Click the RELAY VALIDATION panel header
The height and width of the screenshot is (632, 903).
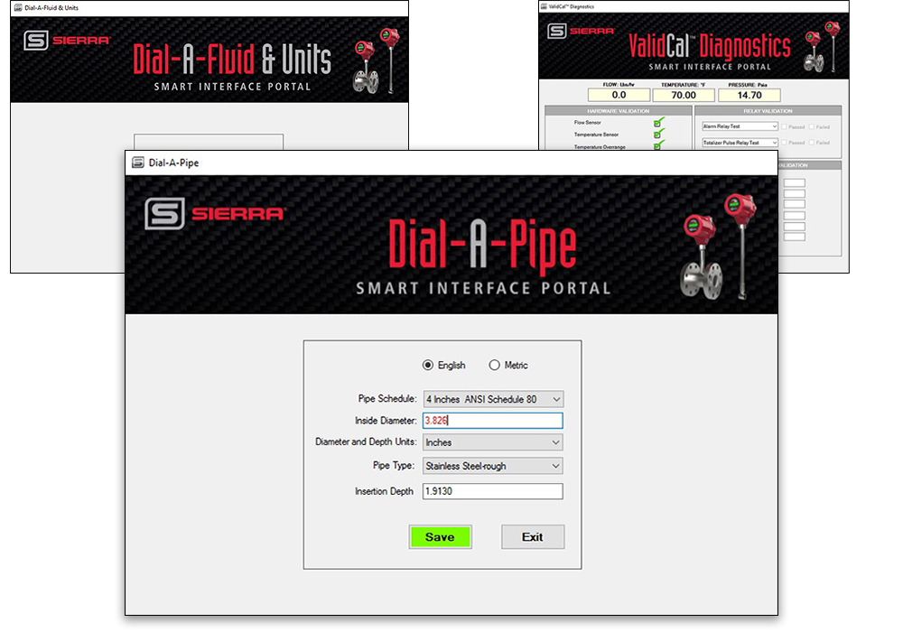click(768, 110)
